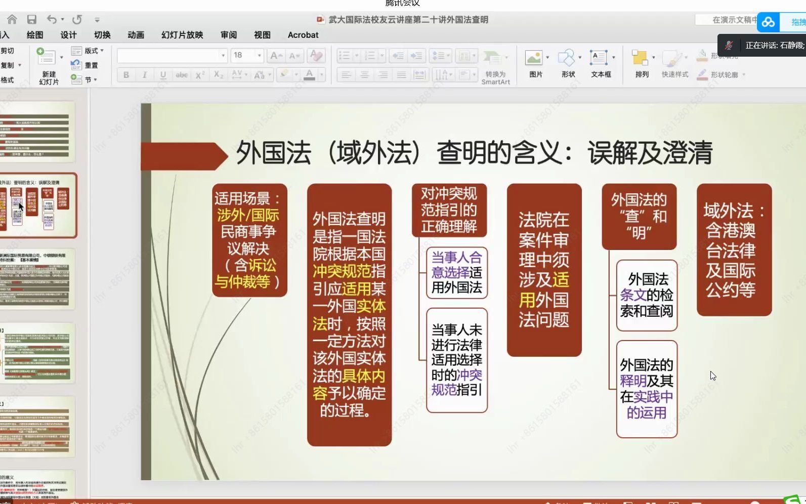Image resolution: width=806 pixels, height=504 pixels.
Task: Open the font size 18 dropdown
Action: (259, 55)
